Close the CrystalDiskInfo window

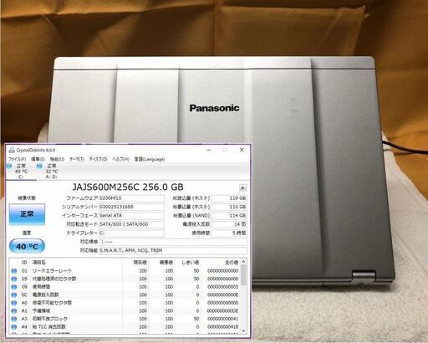(242, 150)
